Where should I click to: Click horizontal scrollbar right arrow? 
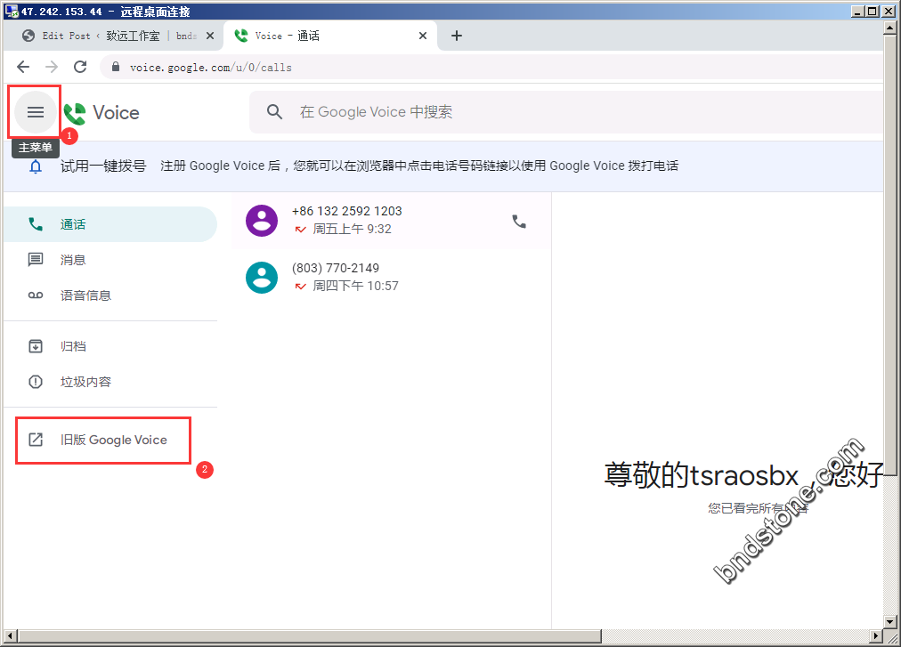(876, 636)
